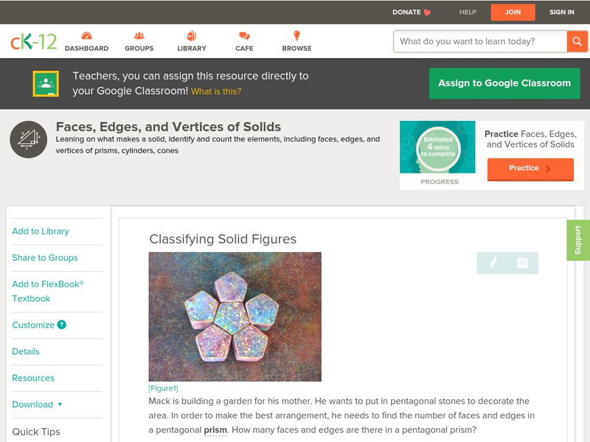This screenshot has height=442, width=590.
Task: Click the search input field
Action: [481, 41]
